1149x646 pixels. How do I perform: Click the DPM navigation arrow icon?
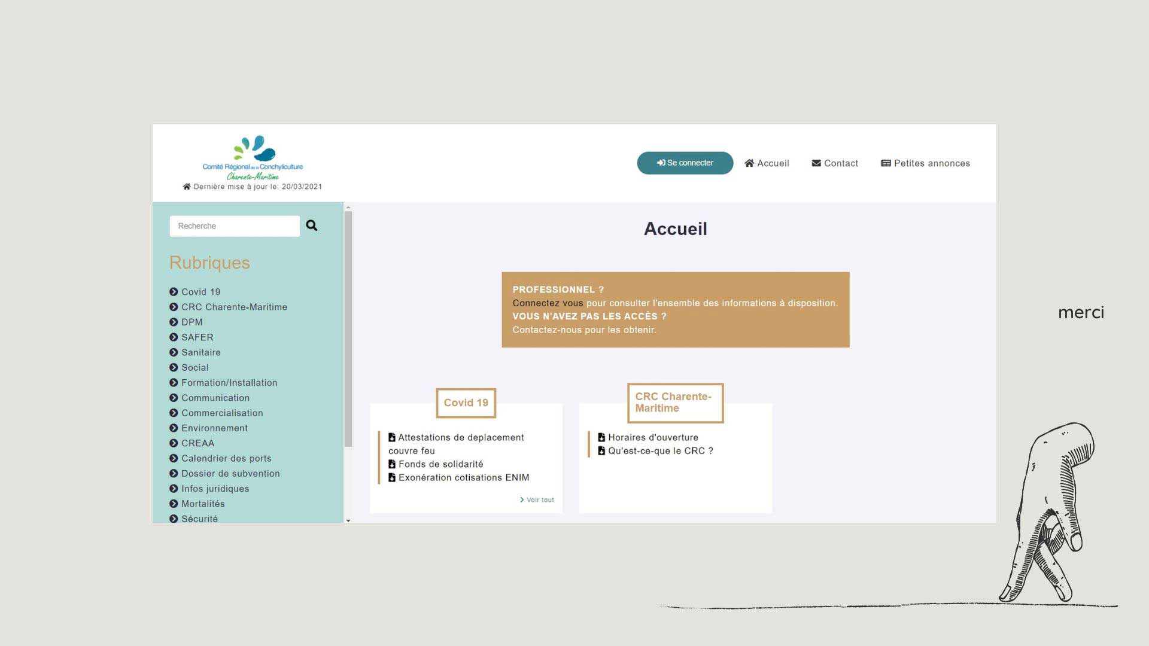click(173, 322)
